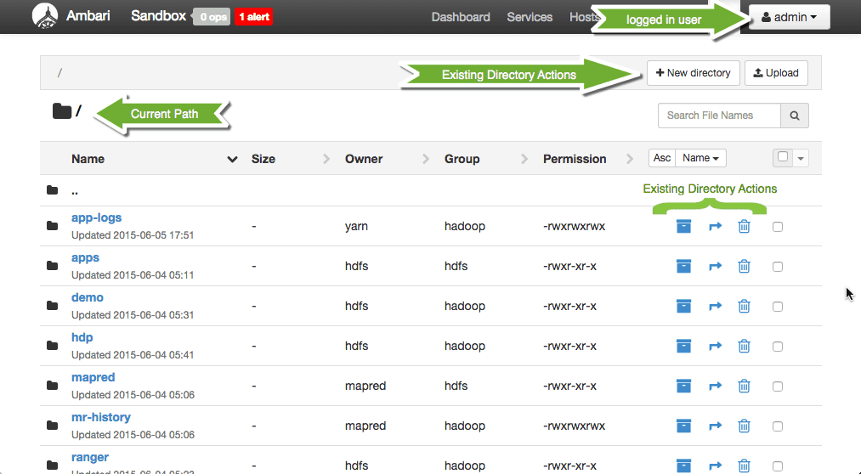This screenshot has width=861, height=474.
Task: Move the app-logs folder with arrow icon
Action: click(x=715, y=226)
